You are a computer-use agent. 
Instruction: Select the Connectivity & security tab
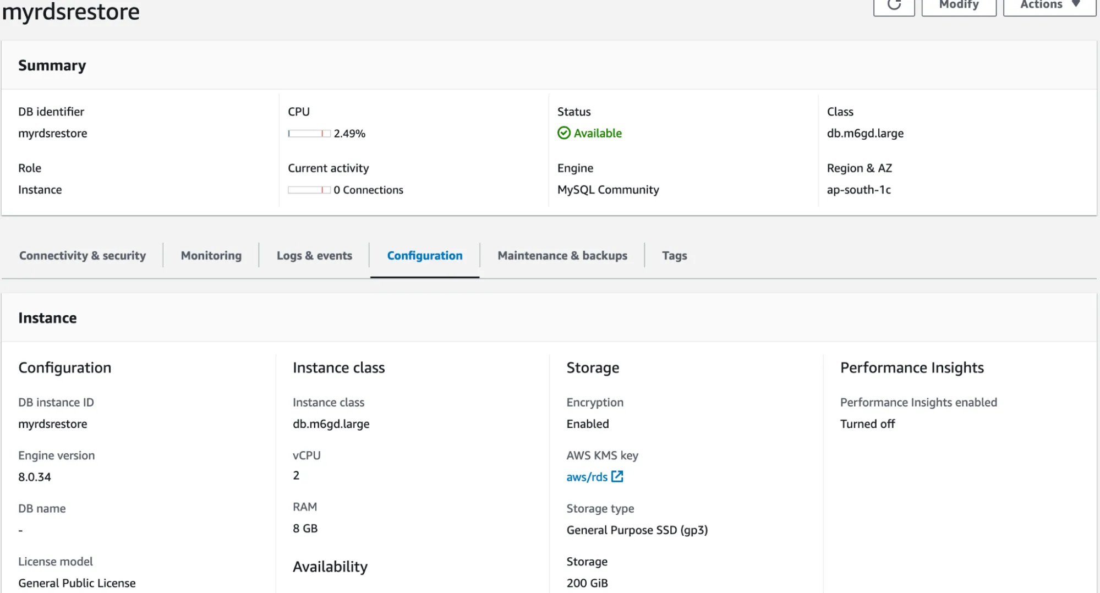[x=82, y=255]
